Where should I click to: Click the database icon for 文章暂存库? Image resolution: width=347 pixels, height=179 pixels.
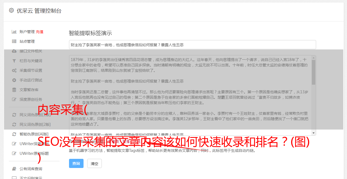pos(14,90)
